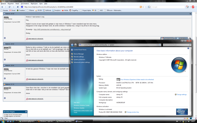The image size is (197, 123).
Task: Open the Extra menu
Action: click(41, 4)
